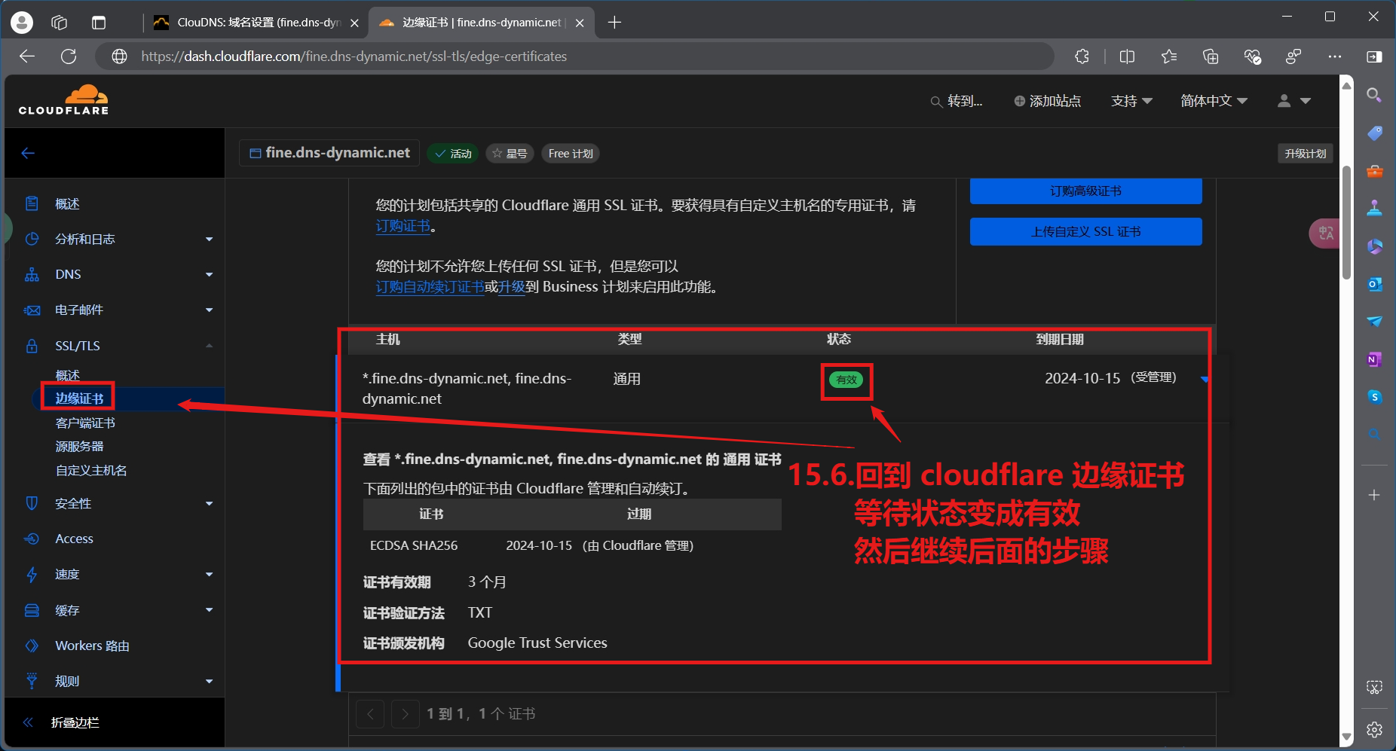Open 订购证书 link
Screen dimensions: 1396x751
(403, 226)
